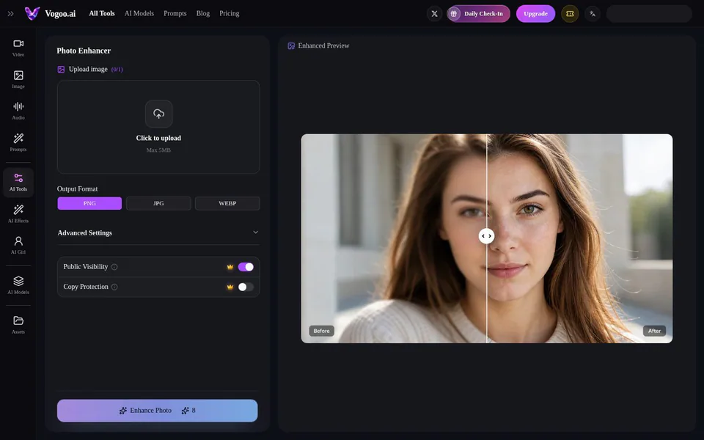Open AI Effects from the sidebar
The height and width of the screenshot is (440, 704).
coord(18,213)
